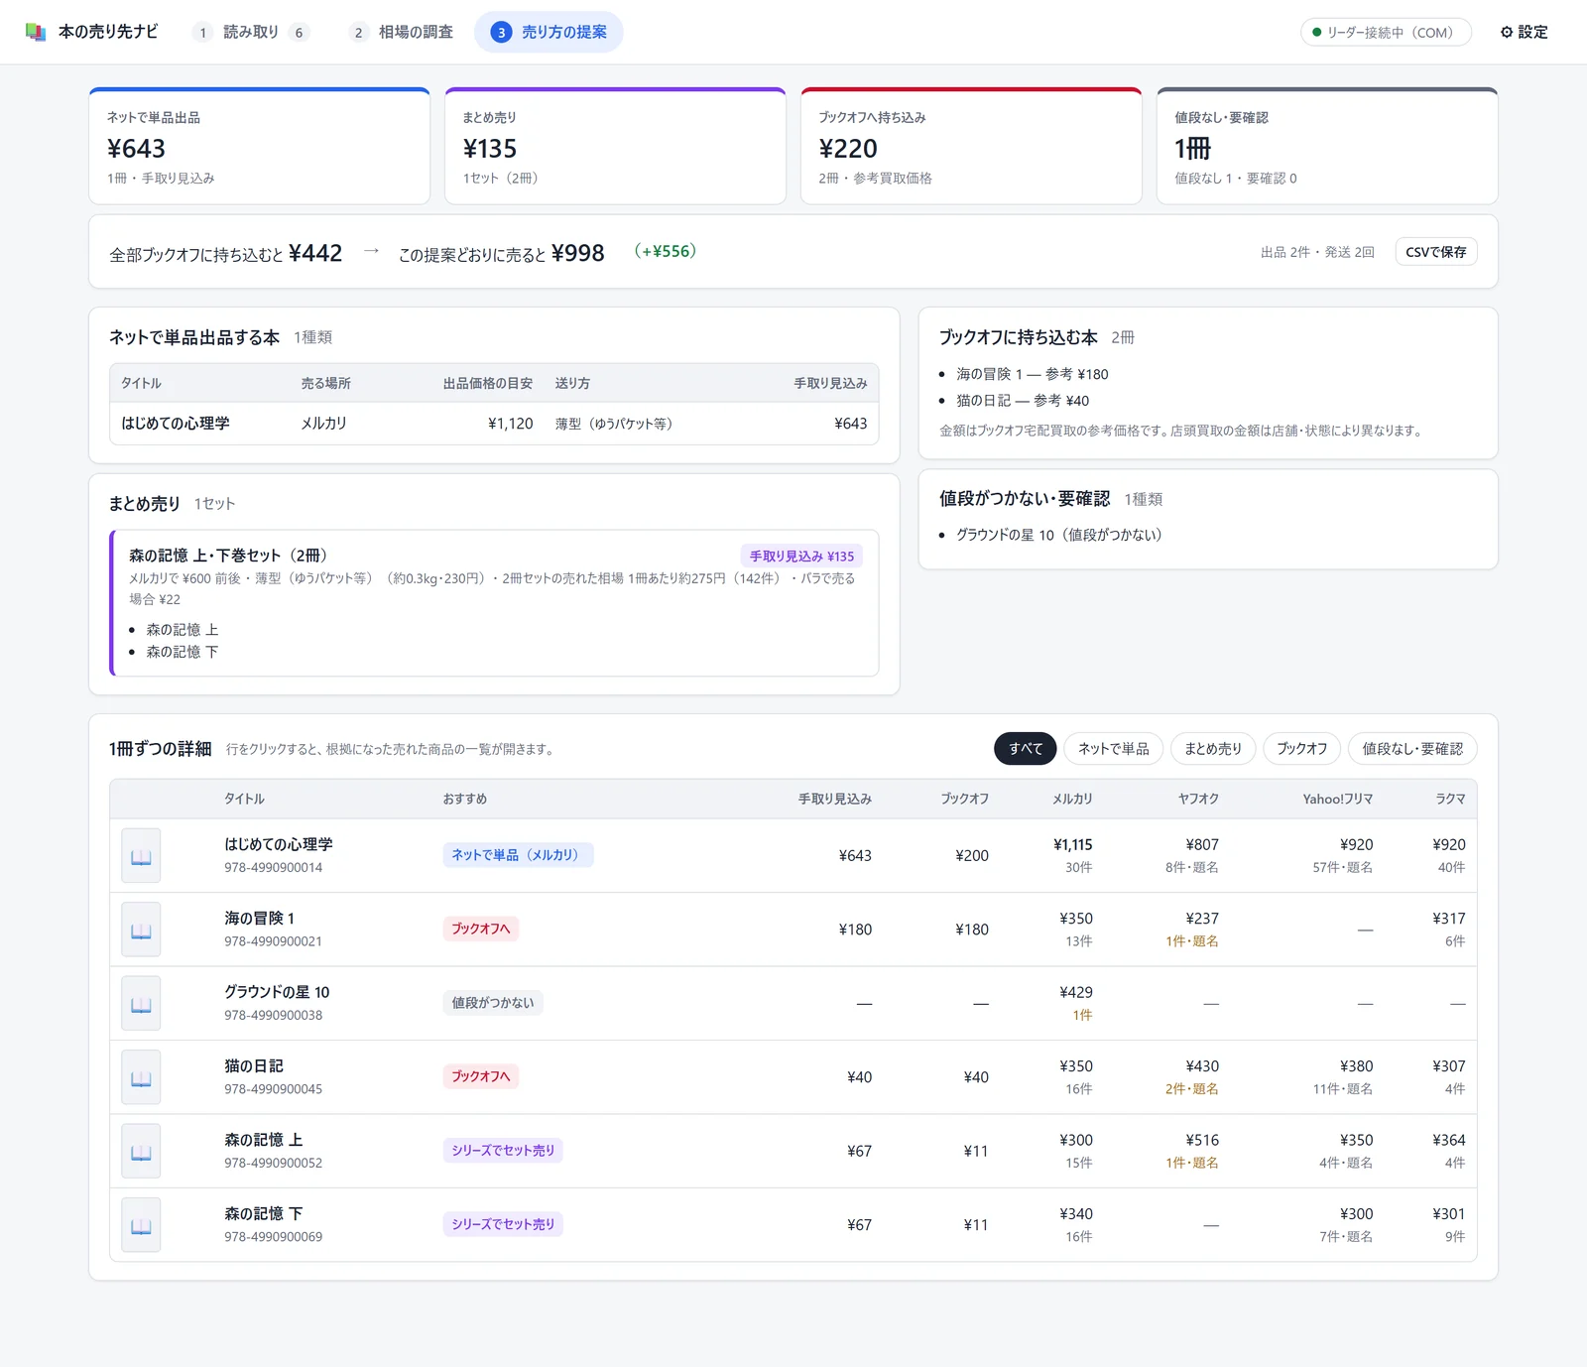The height and width of the screenshot is (1367, 1587).
Task: Click ブックオフへ badge in 海の冒険 1 row
Action: 481,929
